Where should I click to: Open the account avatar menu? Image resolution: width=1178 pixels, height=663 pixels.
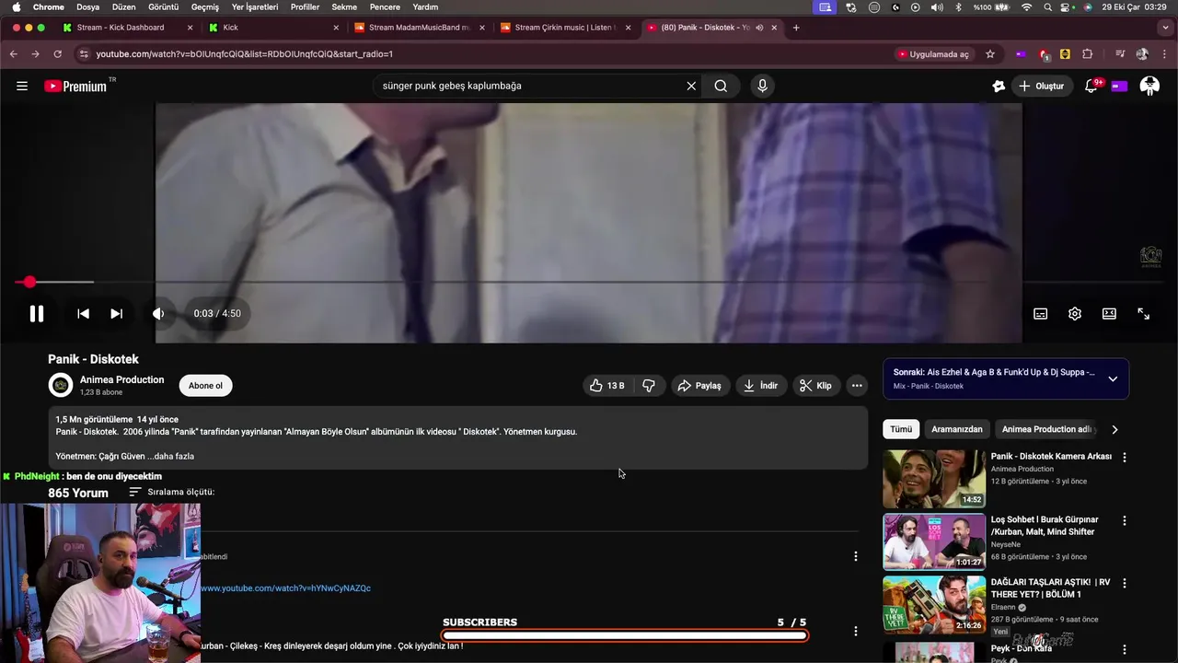click(1149, 86)
